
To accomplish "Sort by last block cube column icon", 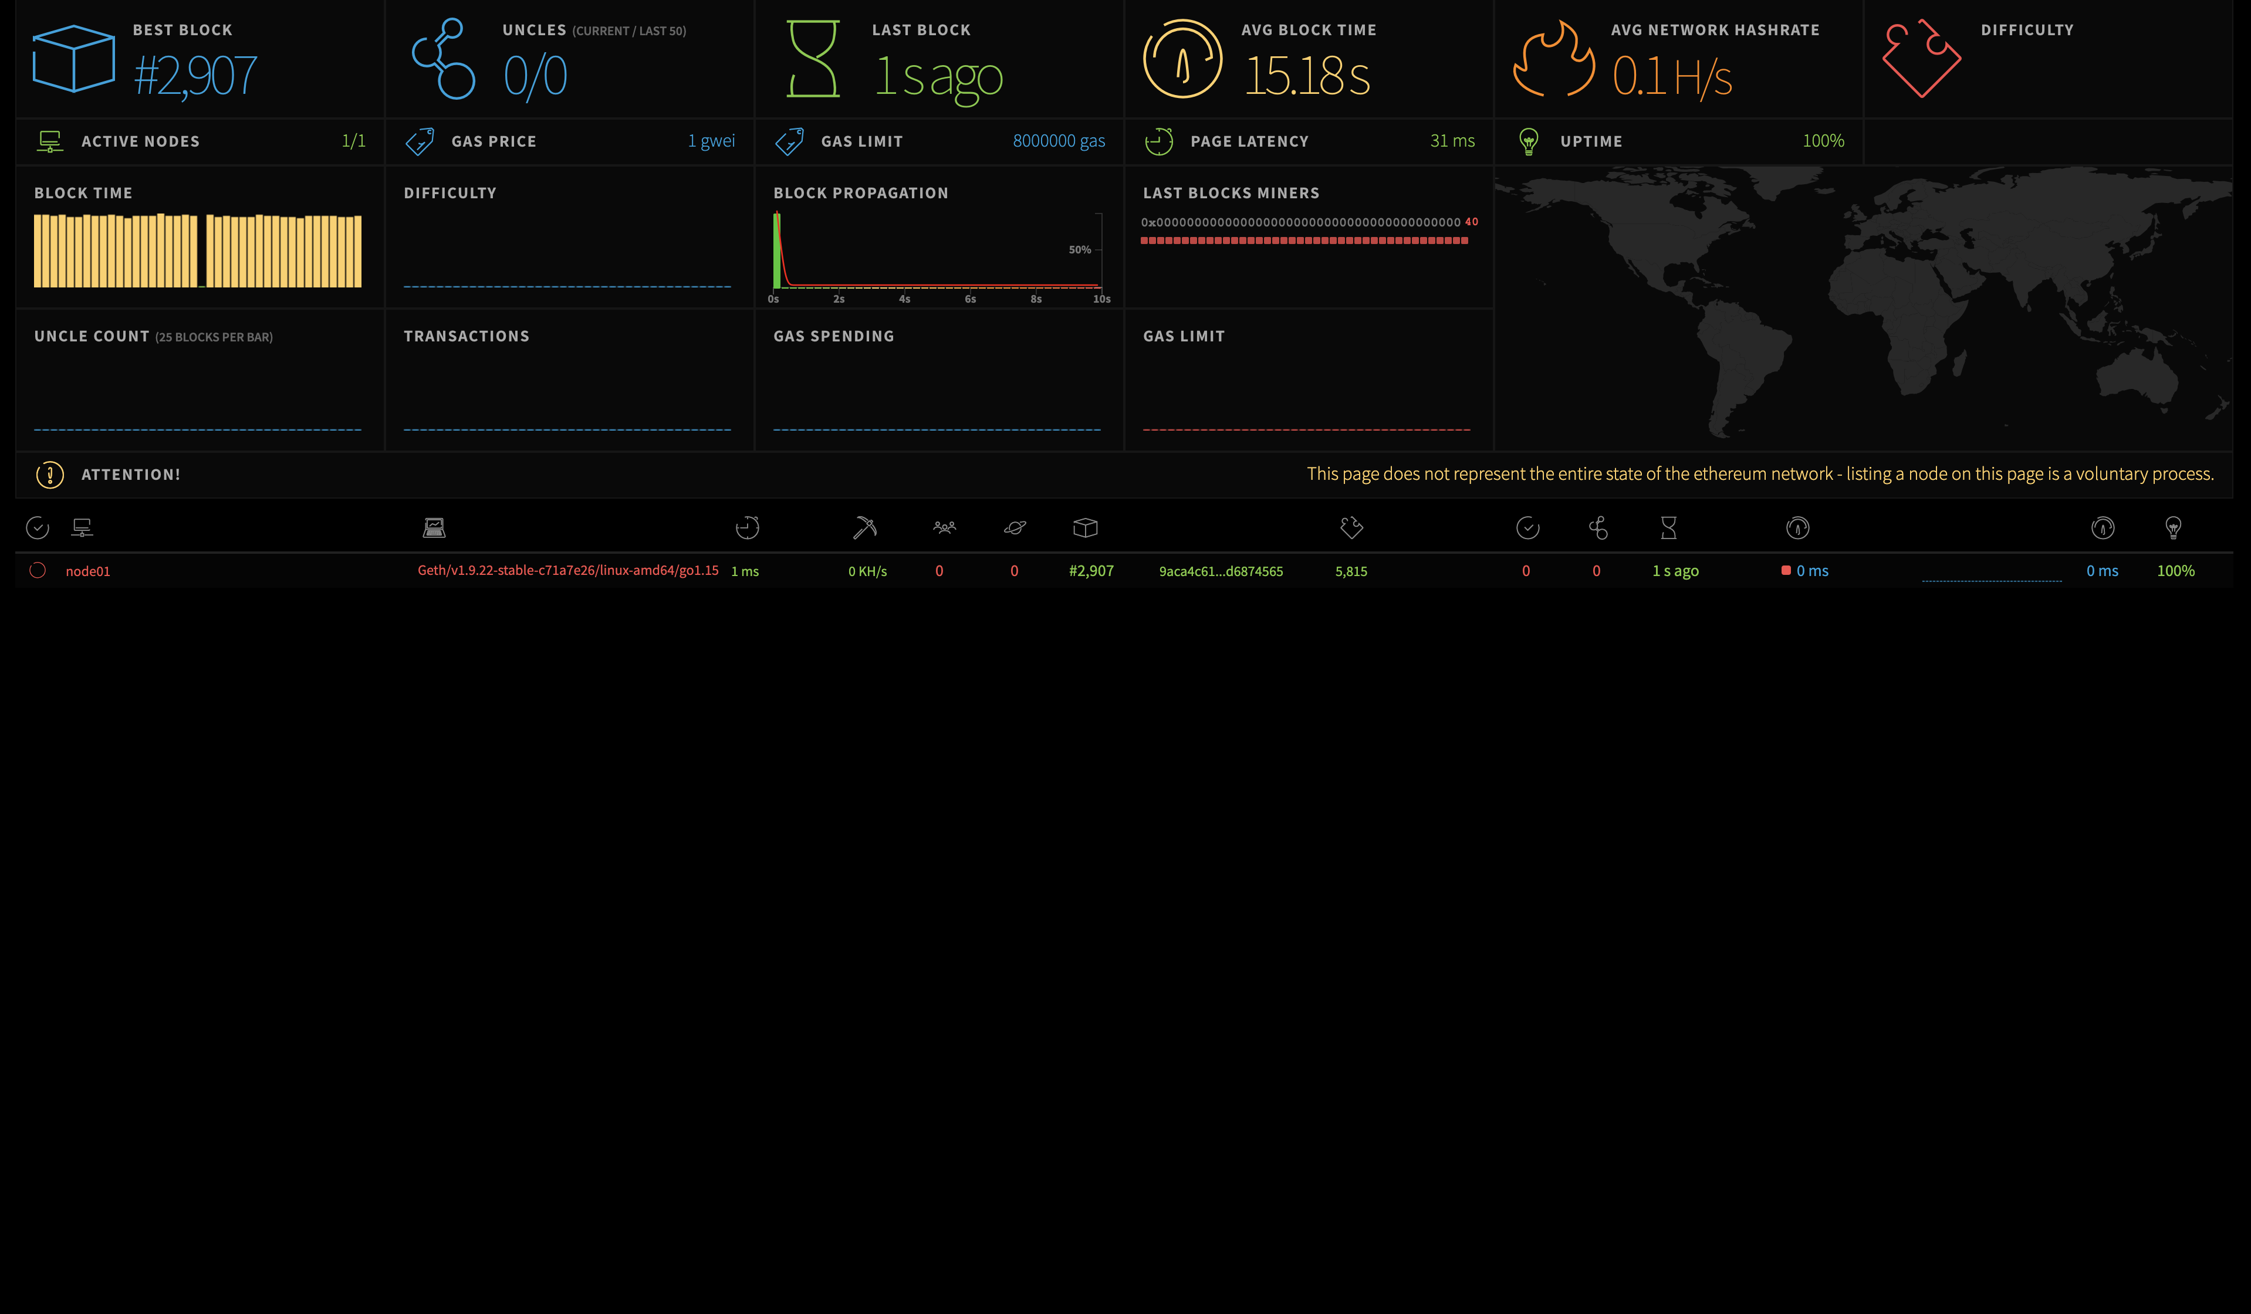I will coord(1086,527).
